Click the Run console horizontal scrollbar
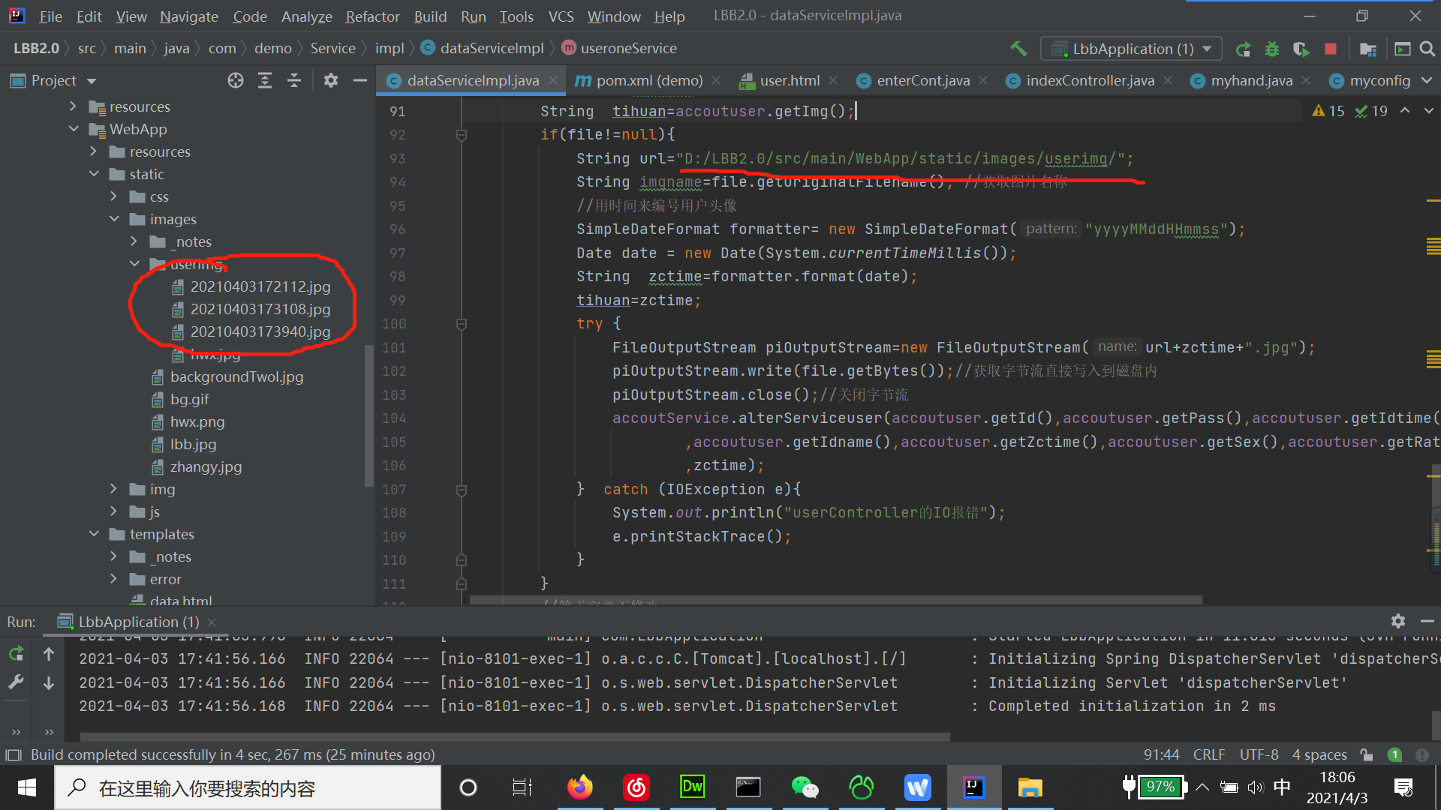The height and width of the screenshot is (810, 1441). coord(515,736)
